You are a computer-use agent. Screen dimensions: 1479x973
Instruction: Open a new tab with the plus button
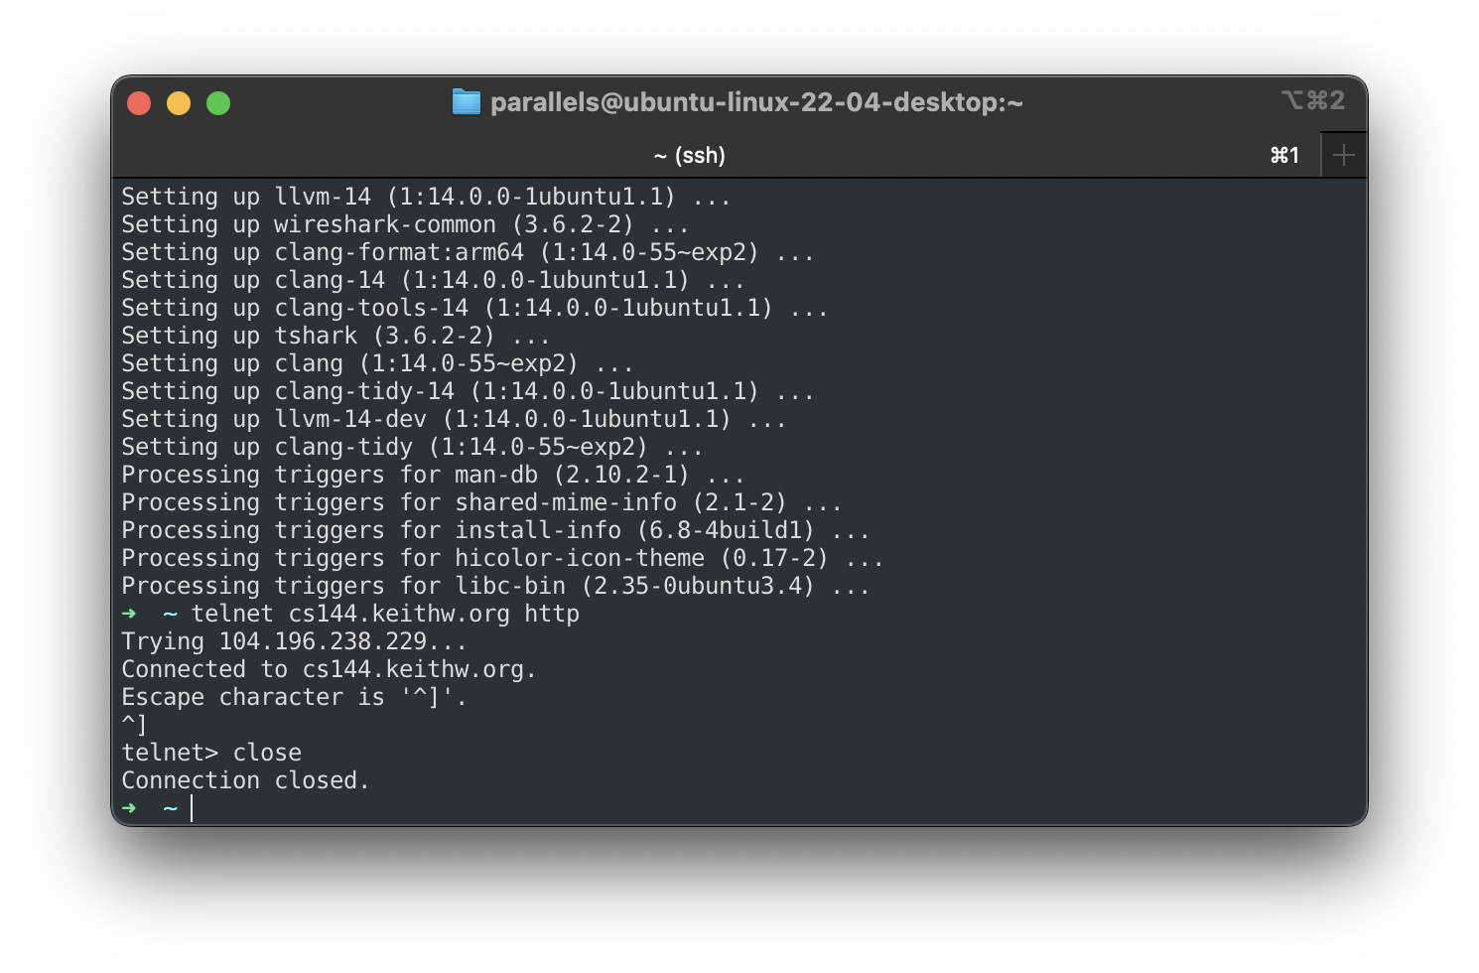(x=1344, y=154)
